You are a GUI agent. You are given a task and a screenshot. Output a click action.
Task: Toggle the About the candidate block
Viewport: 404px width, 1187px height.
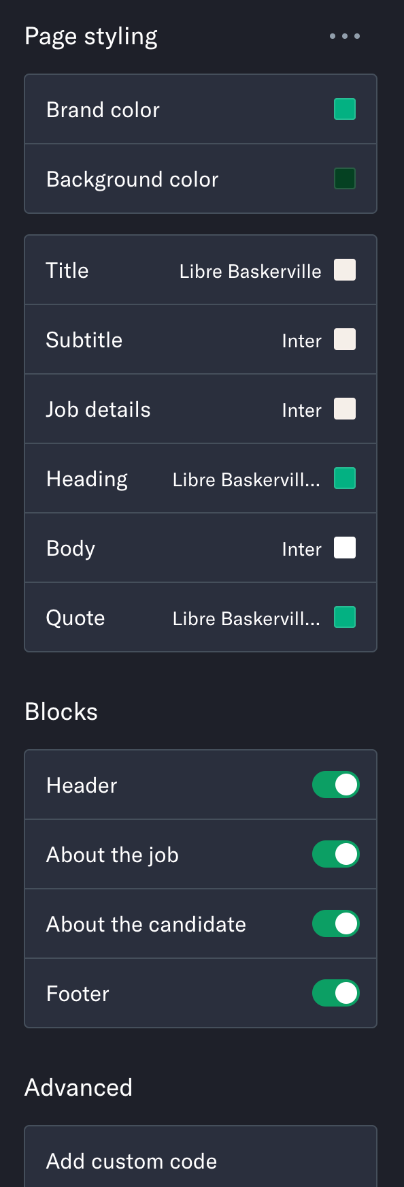(335, 923)
